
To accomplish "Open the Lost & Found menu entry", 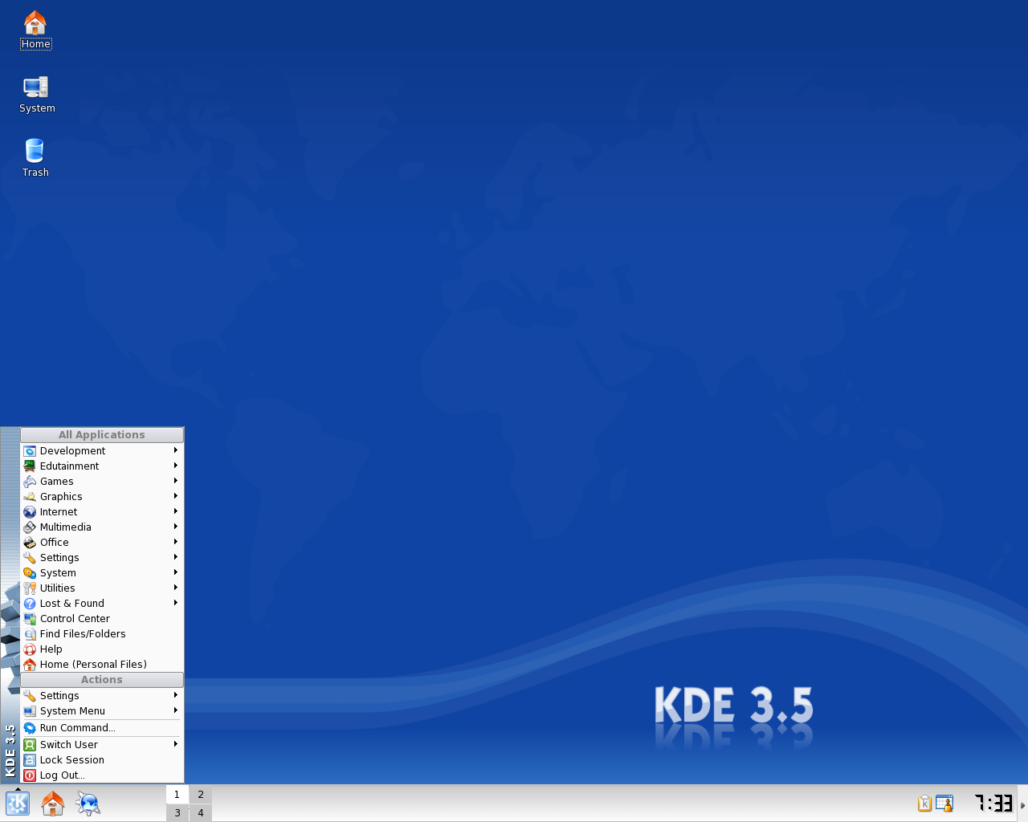I will [102, 604].
